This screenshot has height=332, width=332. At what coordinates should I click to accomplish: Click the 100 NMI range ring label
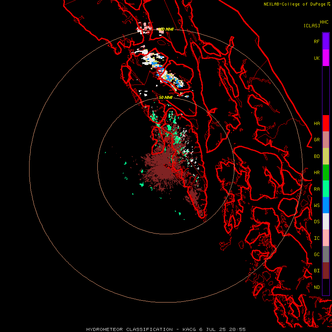[166, 29]
